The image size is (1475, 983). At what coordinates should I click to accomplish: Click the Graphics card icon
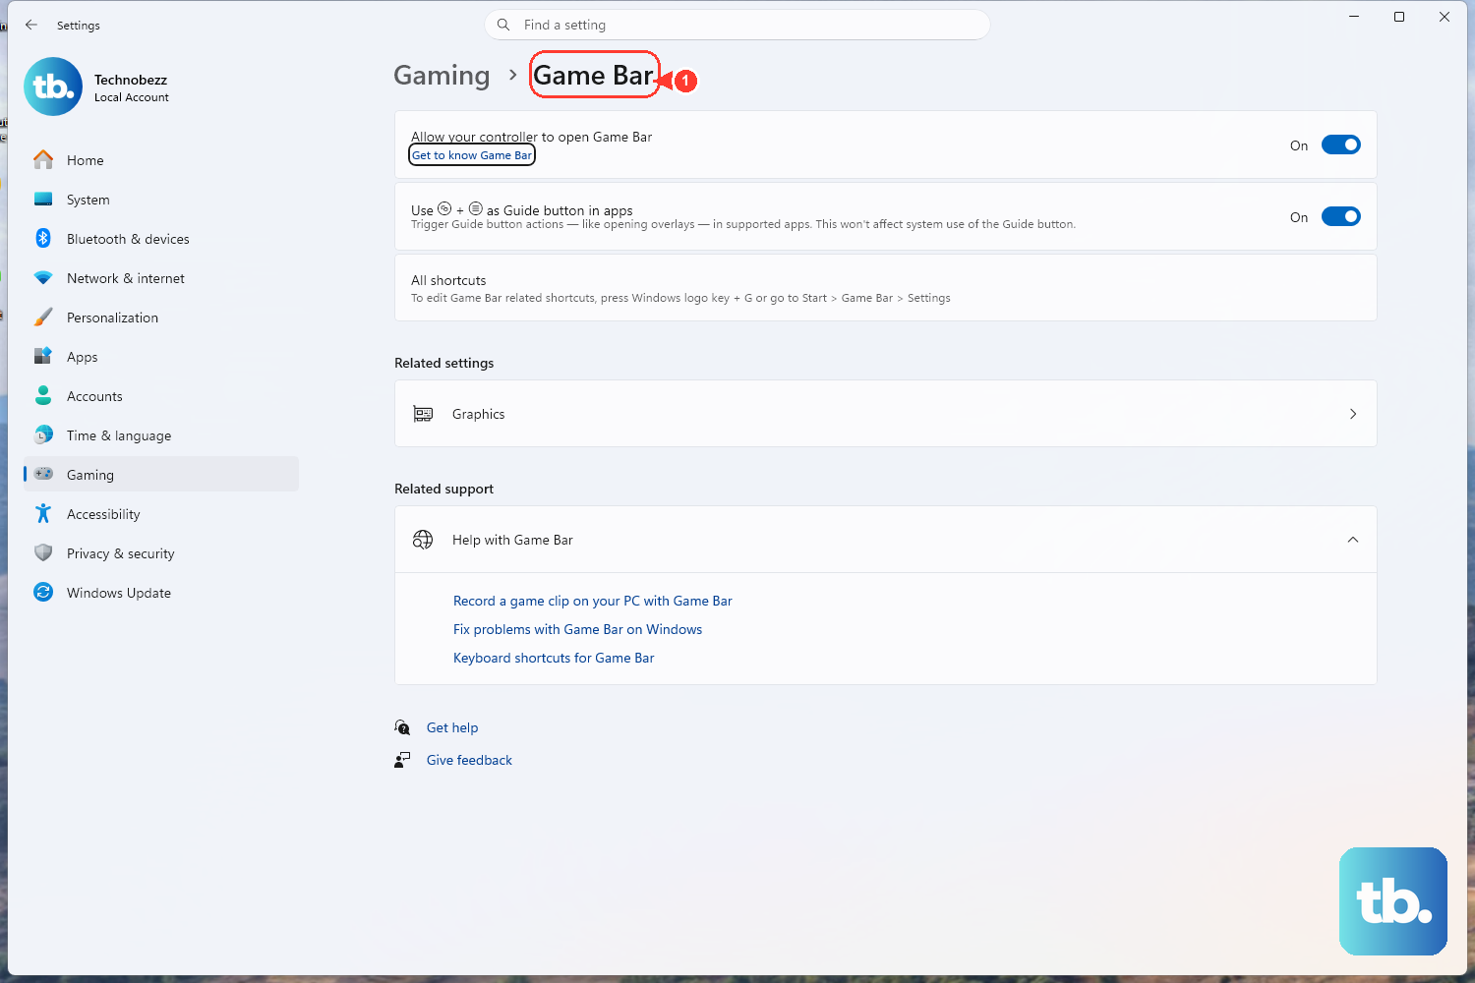coord(423,414)
